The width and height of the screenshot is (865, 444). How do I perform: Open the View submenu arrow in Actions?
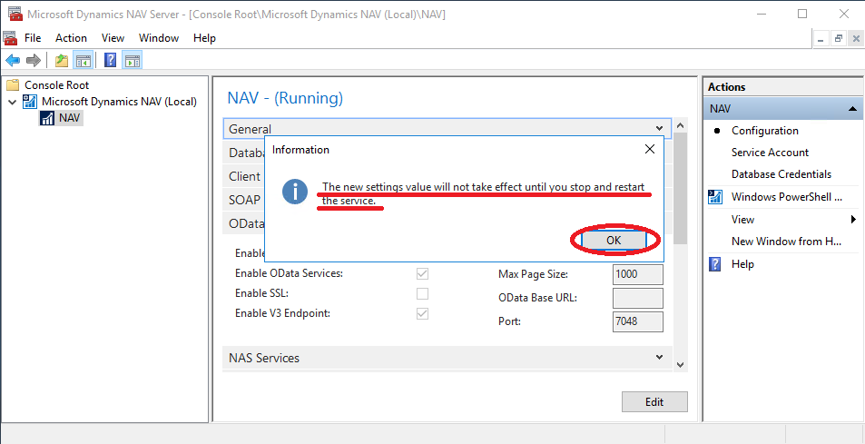pyautogui.click(x=854, y=220)
